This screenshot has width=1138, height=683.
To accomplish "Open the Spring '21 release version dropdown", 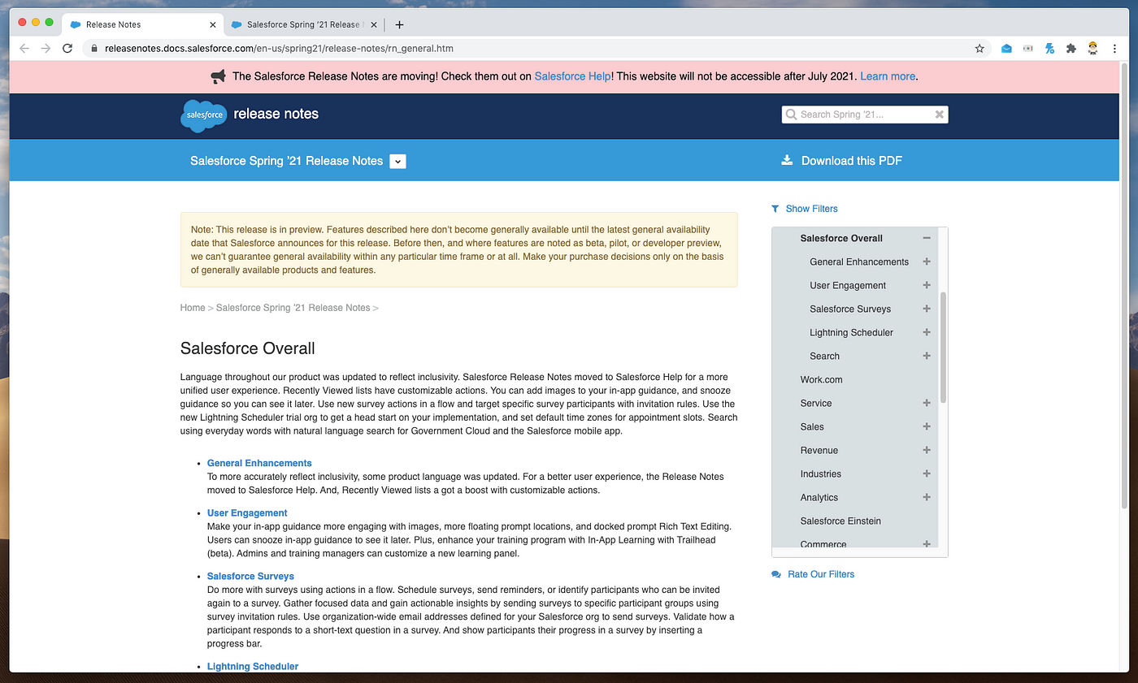I will tap(397, 161).
